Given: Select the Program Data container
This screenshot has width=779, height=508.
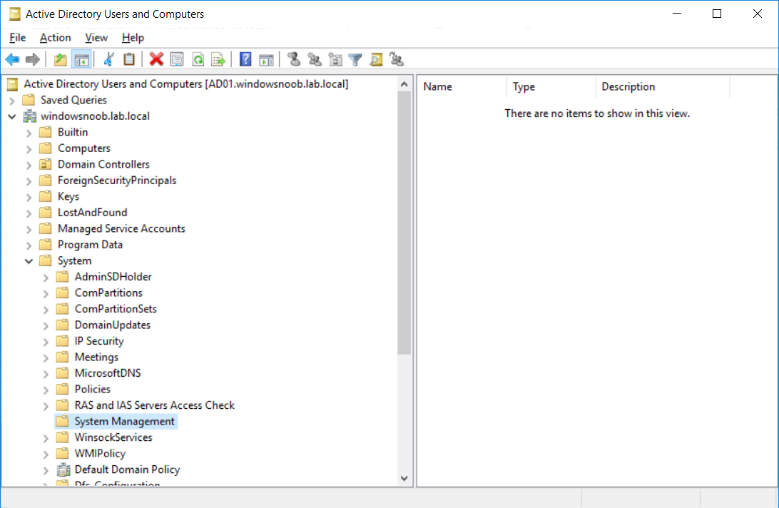Looking at the screenshot, I should 90,245.
